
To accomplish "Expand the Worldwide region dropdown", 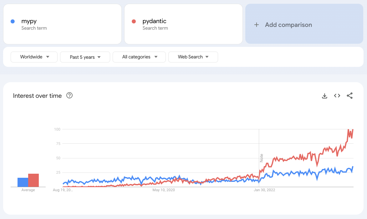I will 34,57.
